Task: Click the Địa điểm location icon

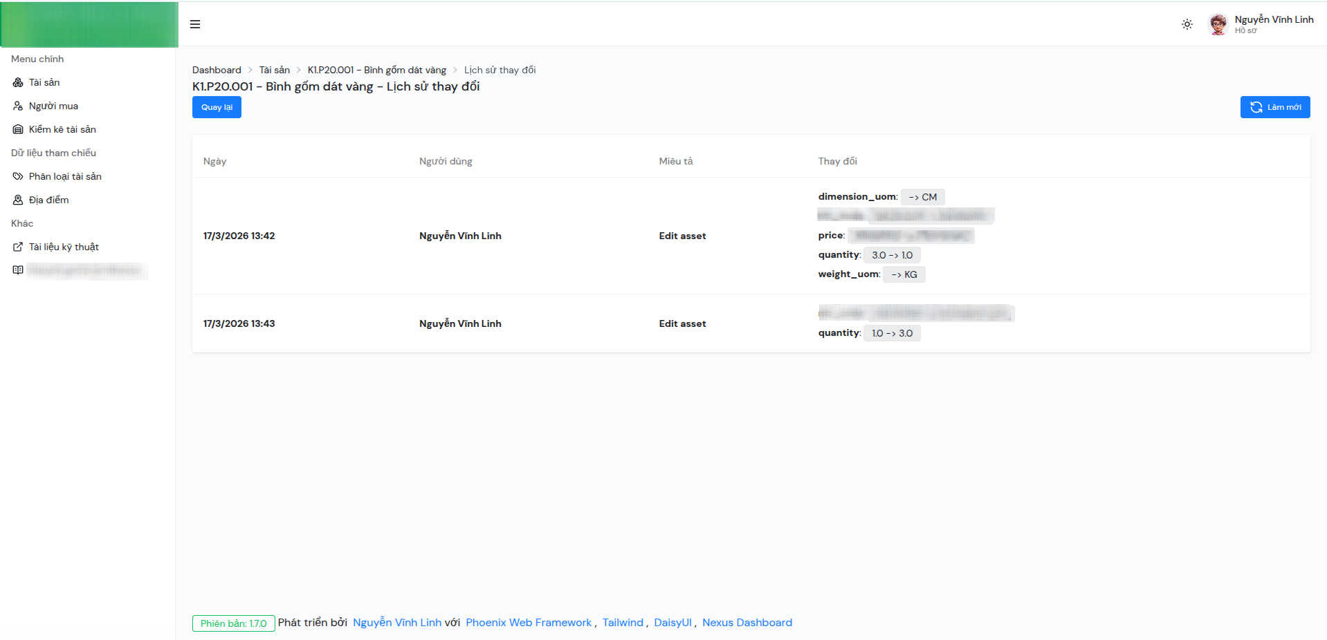Action: tap(18, 200)
